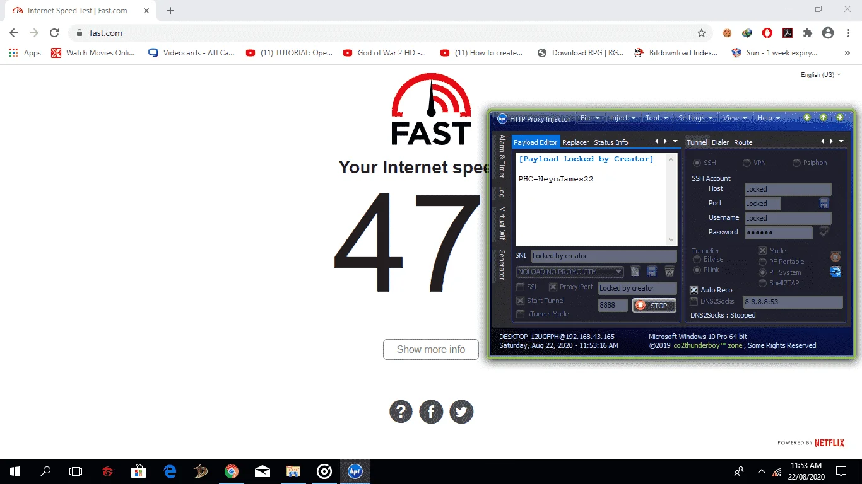Click the STOP button
This screenshot has width=862, height=484.
[654, 306]
